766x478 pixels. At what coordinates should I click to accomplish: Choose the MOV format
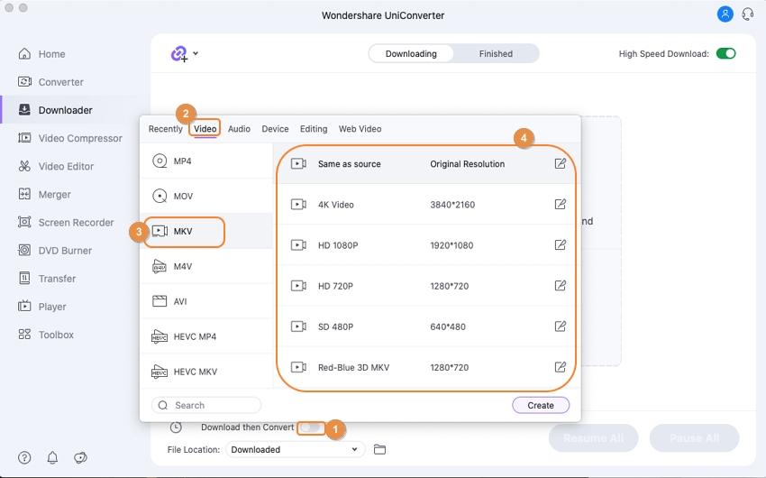tap(206, 196)
